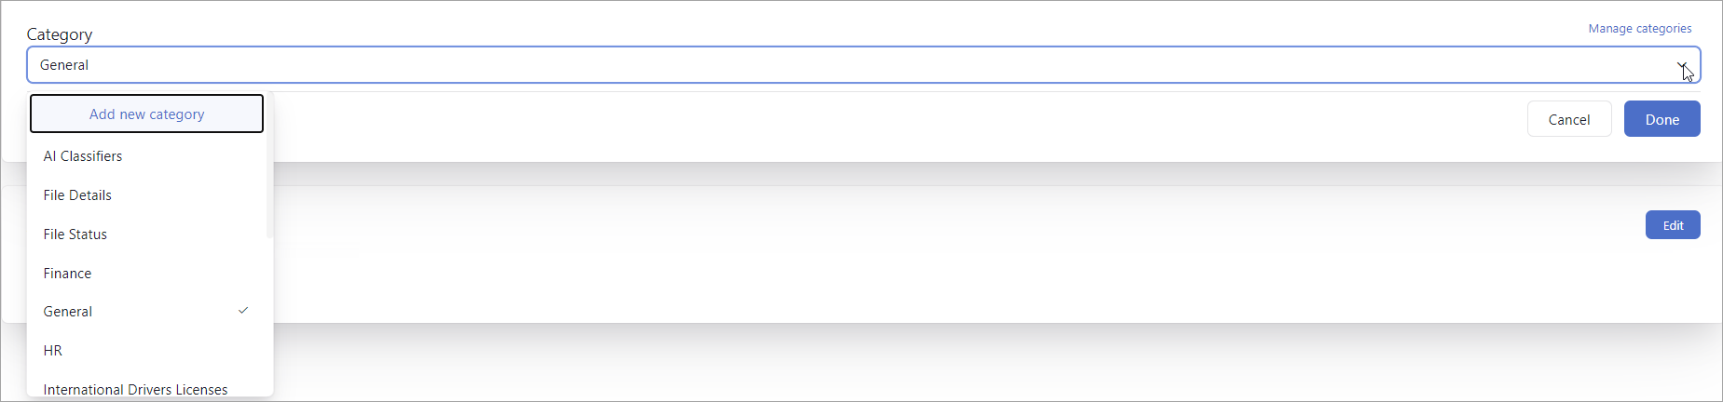Choose Add new category in the list
The height and width of the screenshot is (402, 1723).
[147, 114]
